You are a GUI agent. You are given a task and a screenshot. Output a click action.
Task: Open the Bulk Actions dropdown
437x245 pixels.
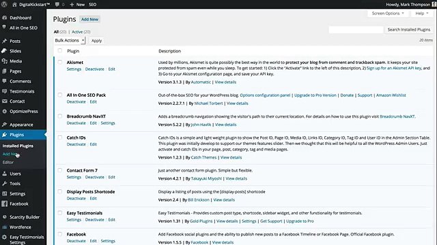coord(70,41)
